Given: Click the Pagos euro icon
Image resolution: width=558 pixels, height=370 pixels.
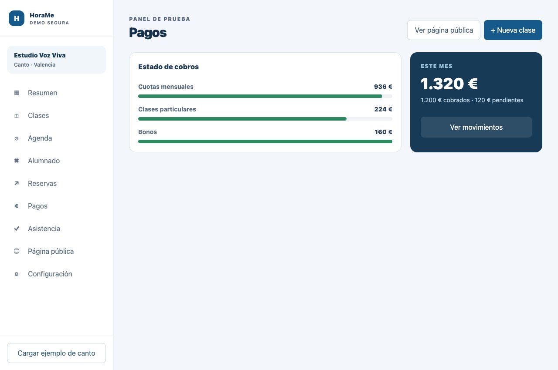Looking at the screenshot, I should [x=17, y=206].
